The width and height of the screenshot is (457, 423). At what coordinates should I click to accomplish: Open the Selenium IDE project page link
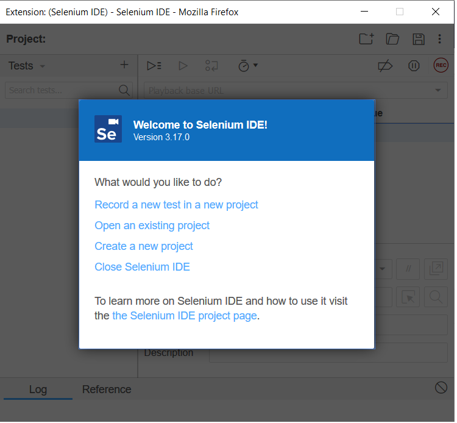tap(185, 316)
